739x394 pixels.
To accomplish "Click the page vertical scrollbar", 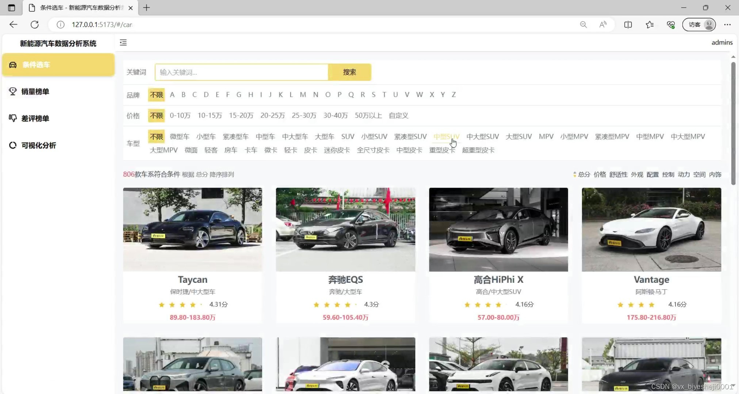I will 733,124.
